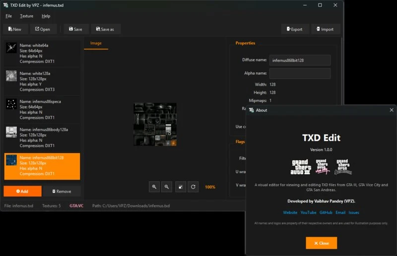Import a texture via Import button
This screenshot has width=397, height=256.
coord(325,29)
